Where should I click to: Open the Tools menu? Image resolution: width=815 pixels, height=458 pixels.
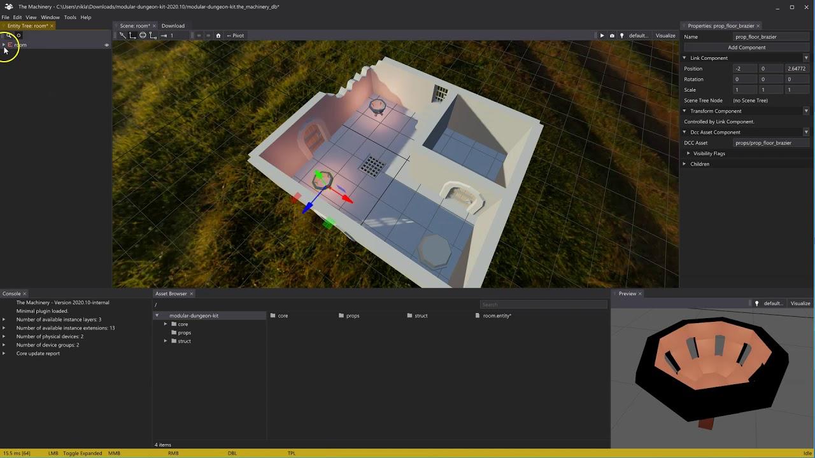pyautogui.click(x=70, y=17)
